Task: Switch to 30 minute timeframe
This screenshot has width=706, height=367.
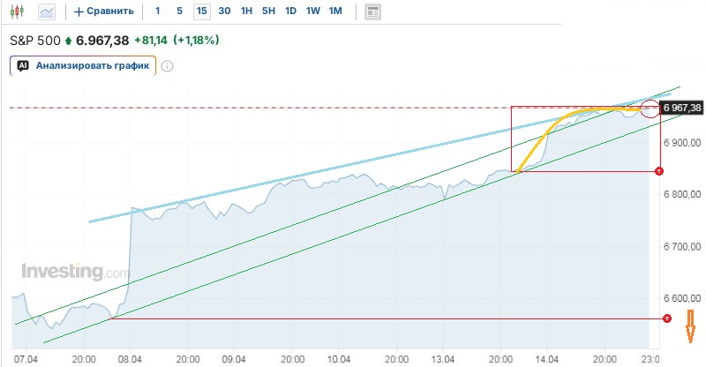Action: (x=224, y=11)
